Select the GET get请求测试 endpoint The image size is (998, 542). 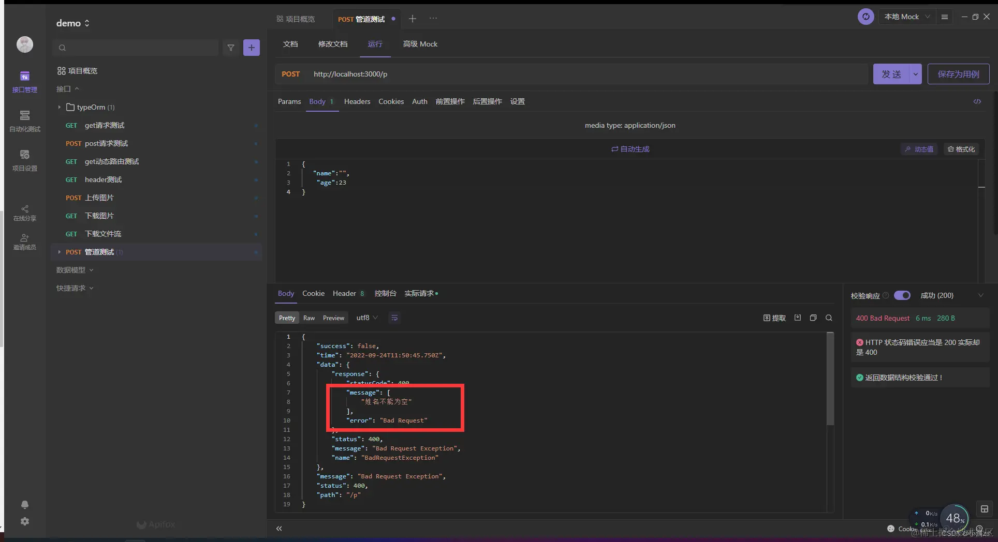pos(156,125)
